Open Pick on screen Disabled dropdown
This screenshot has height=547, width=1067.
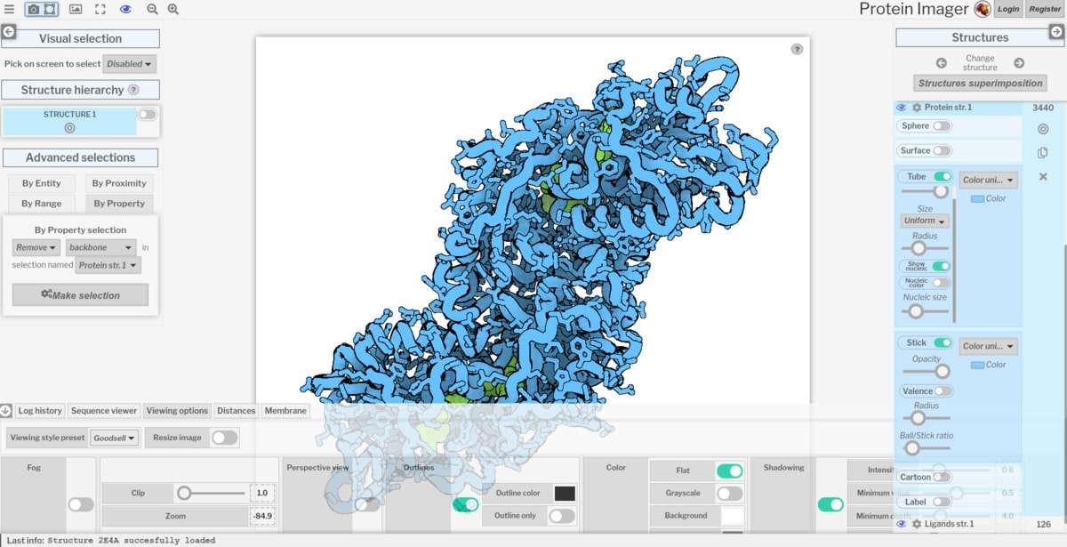pyautogui.click(x=130, y=64)
